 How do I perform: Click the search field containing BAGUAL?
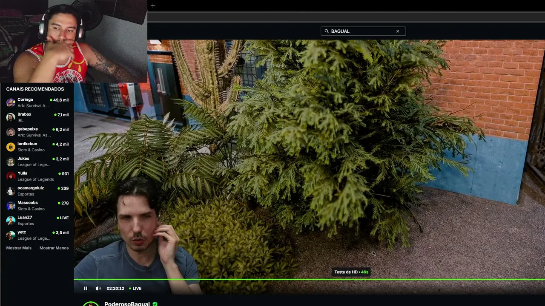[363, 31]
